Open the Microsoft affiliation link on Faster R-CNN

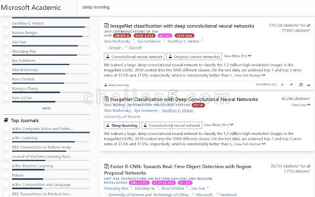pos(204,195)
